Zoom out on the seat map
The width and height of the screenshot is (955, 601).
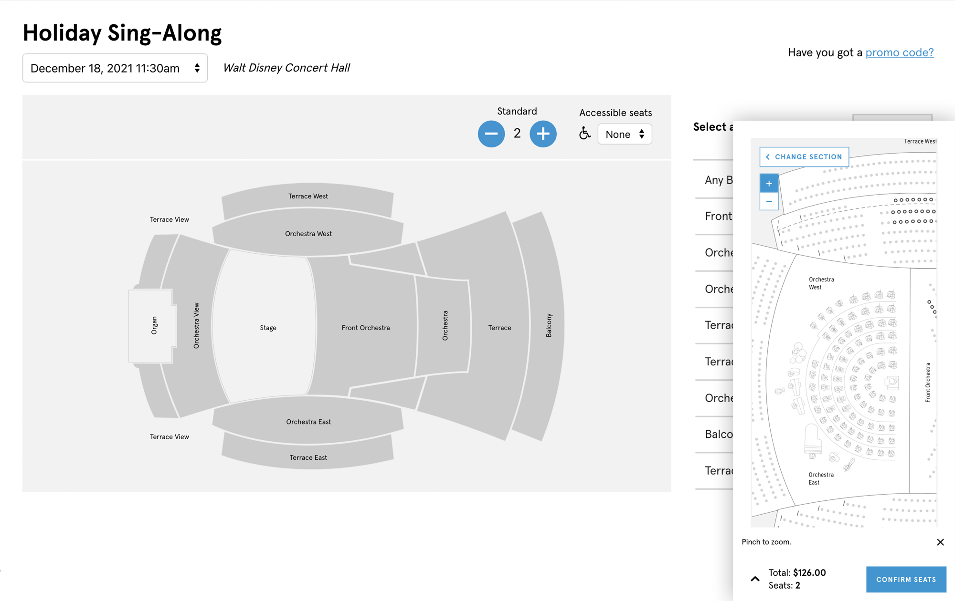click(769, 201)
